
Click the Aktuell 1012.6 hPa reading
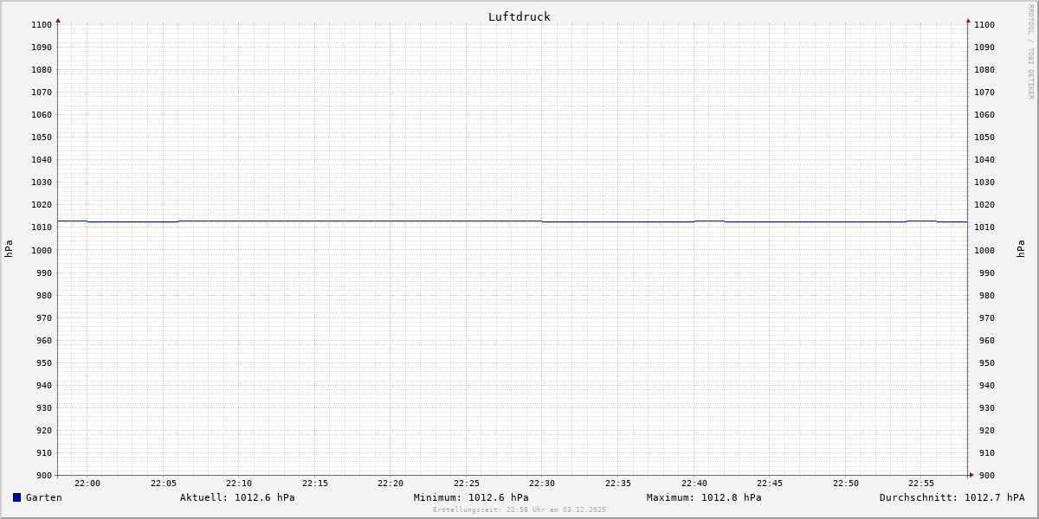[237, 497]
